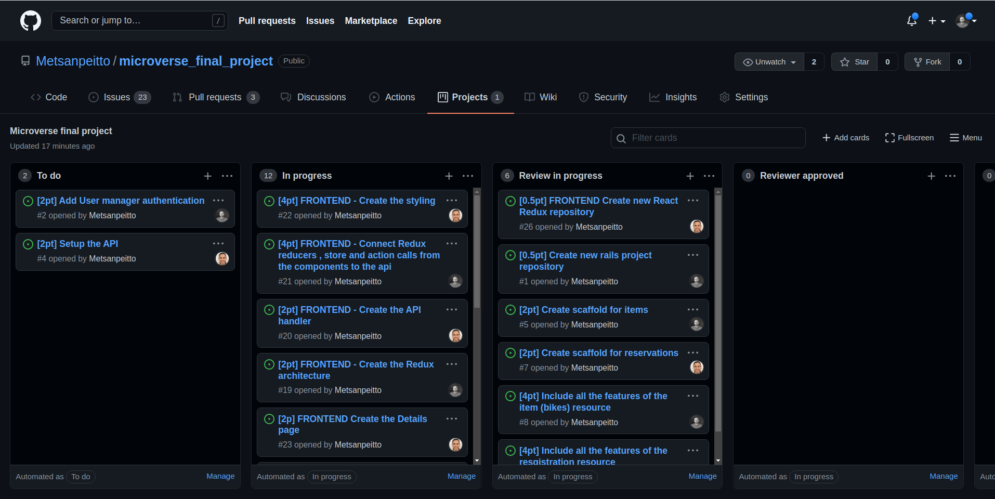Open Review in progress column options menu
Screen dimensions: 995x499
709,176
